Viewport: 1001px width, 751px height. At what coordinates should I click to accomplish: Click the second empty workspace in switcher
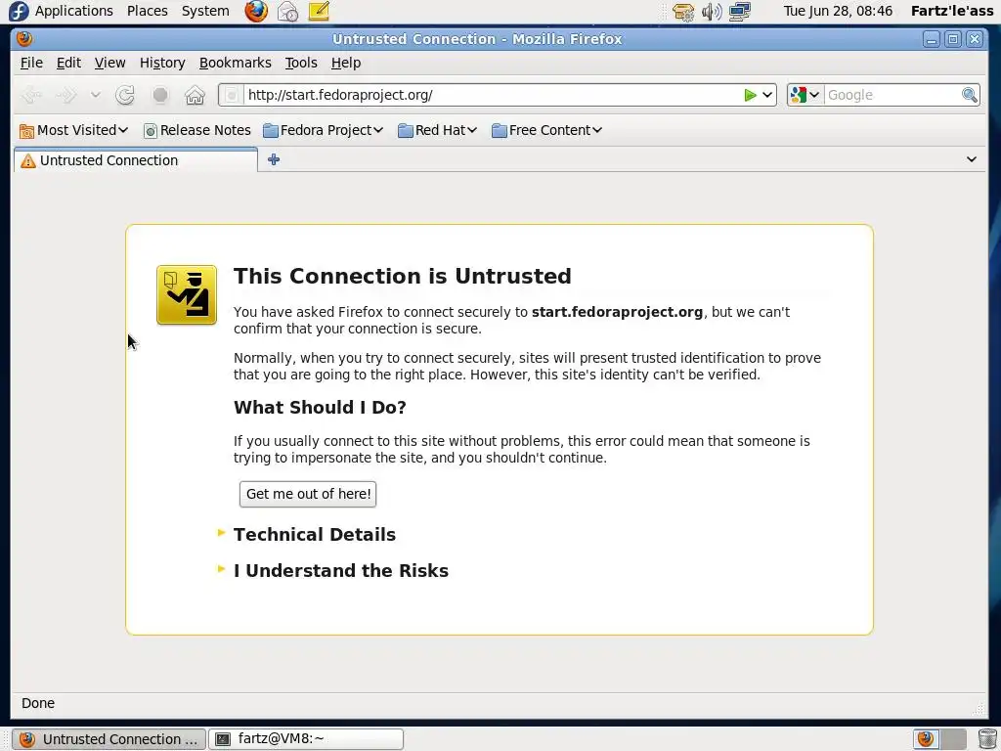(953, 739)
